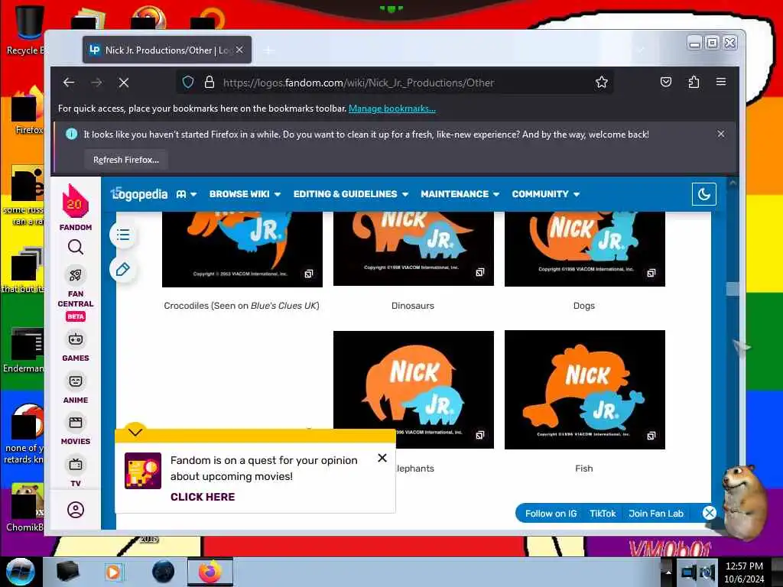Enlarge the Crocodiles image via its expand icon
Image resolution: width=783 pixels, height=587 pixels.
click(309, 274)
